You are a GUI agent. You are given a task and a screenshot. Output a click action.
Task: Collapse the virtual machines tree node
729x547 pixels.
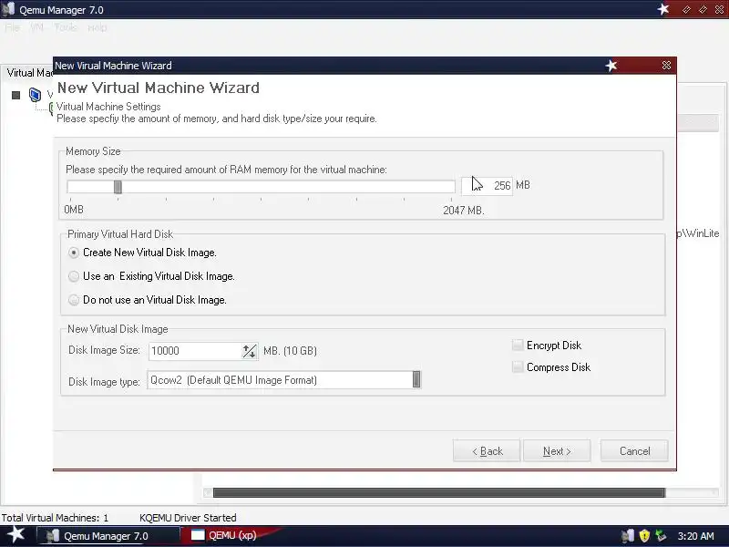pyautogui.click(x=15, y=96)
